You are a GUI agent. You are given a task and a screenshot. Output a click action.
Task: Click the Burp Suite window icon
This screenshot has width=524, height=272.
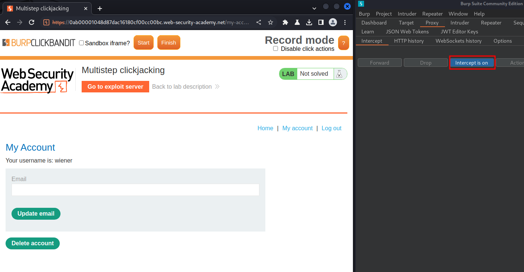(x=361, y=4)
